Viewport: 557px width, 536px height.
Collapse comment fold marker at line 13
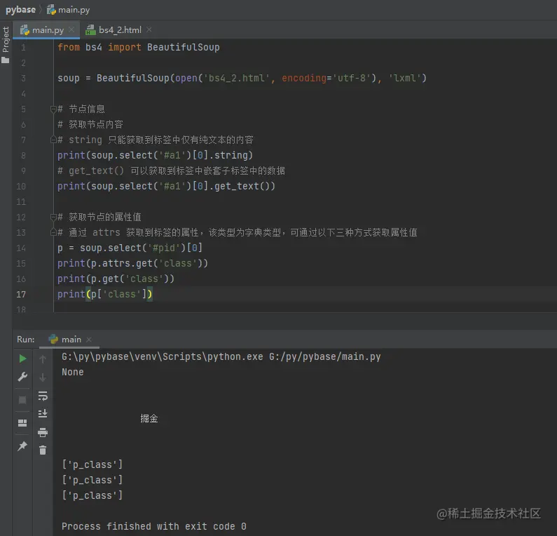[x=53, y=232]
